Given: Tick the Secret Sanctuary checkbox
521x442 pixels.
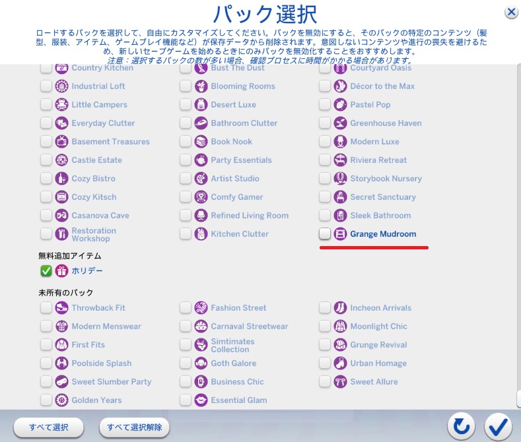Looking at the screenshot, I should coord(325,197).
